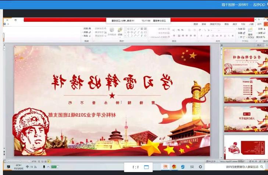Click the font color A button
268x175 pixels.
201,36
